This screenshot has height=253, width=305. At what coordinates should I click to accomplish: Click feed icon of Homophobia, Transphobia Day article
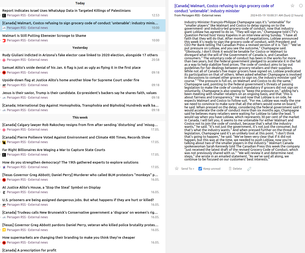[x=4, y=110]
